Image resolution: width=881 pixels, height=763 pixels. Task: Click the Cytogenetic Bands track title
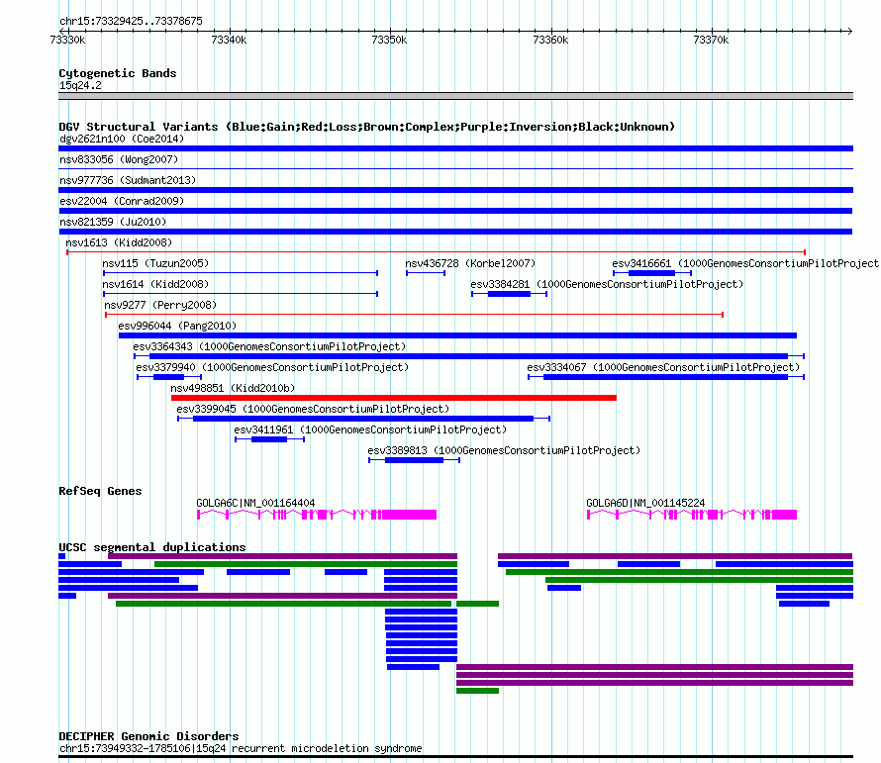118,73
